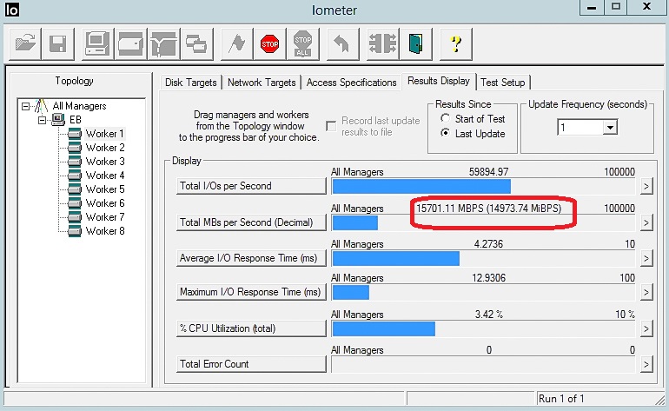This screenshot has height=411, width=669.
Task: Click the Save test configuration floppy icon
Action: click(58, 43)
